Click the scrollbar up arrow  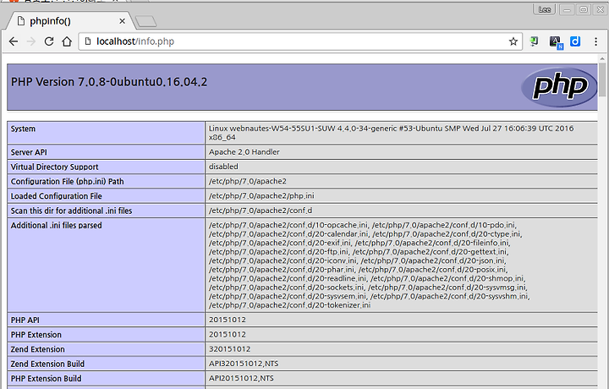(602, 59)
